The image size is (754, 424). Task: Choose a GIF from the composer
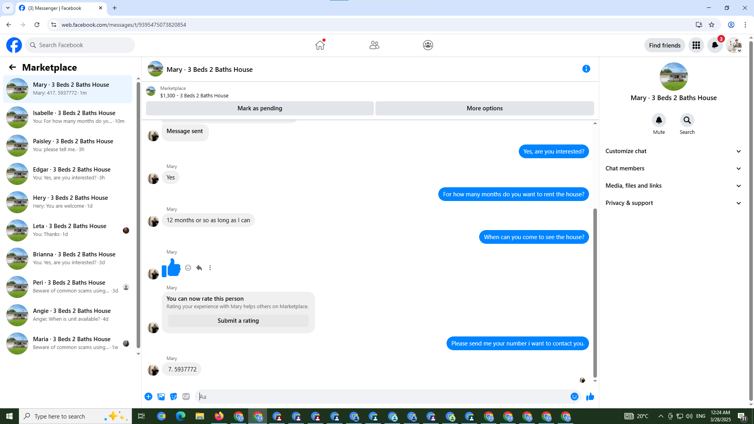pos(186,397)
